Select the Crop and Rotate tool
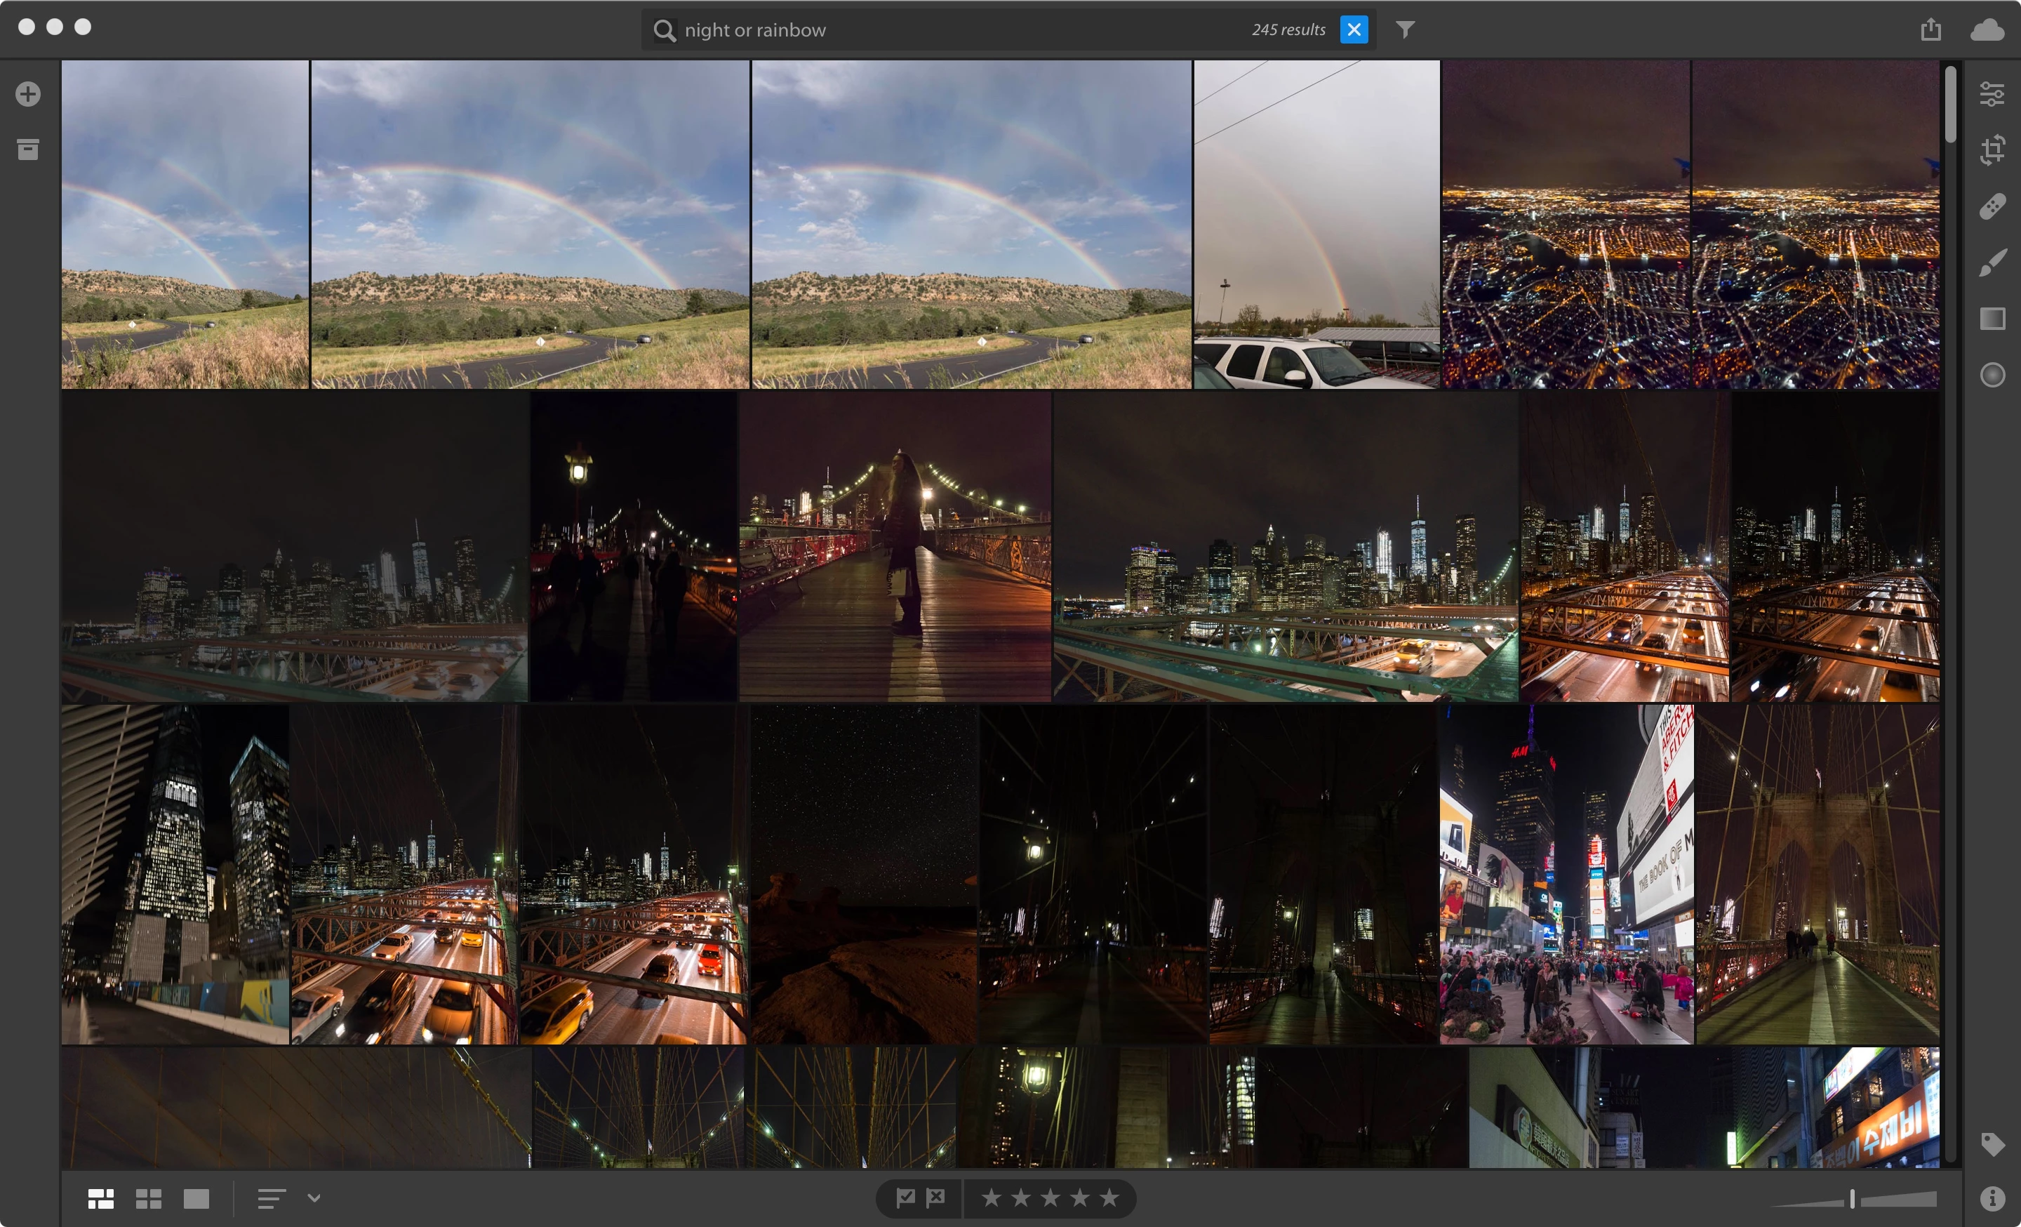 [x=1992, y=150]
